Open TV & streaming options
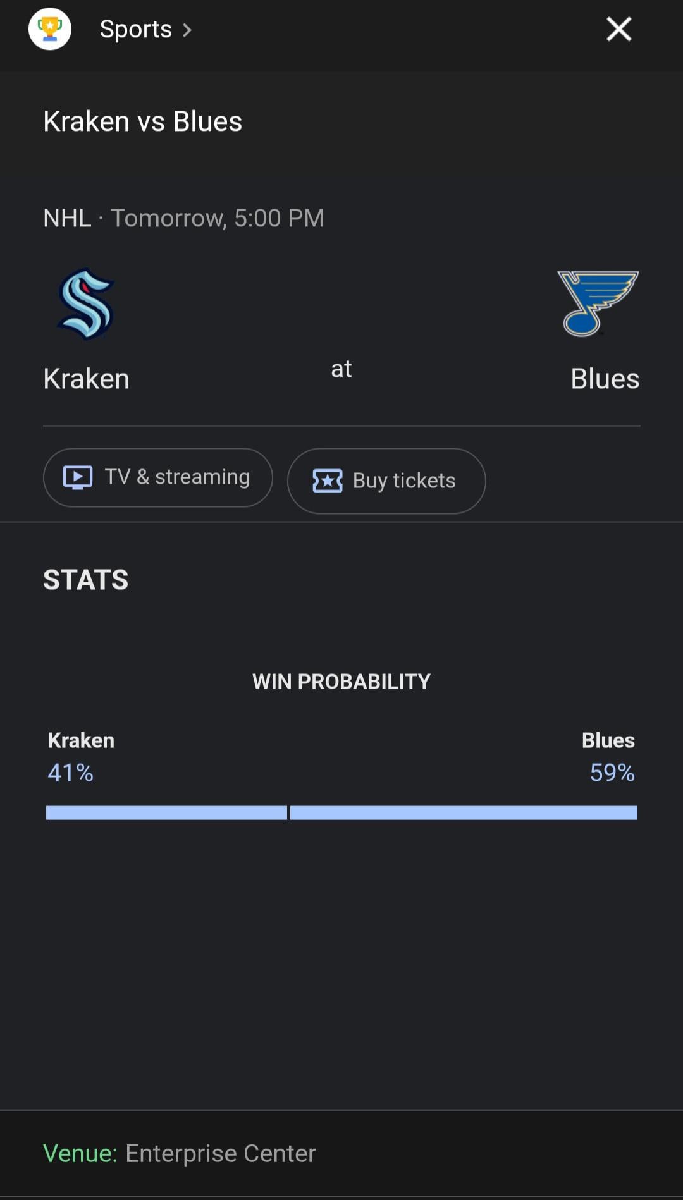 [x=158, y=477]
